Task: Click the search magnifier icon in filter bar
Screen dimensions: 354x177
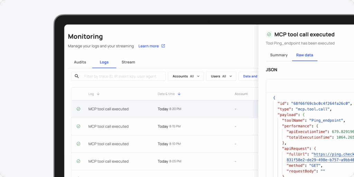Action: (x=77, y=76)
